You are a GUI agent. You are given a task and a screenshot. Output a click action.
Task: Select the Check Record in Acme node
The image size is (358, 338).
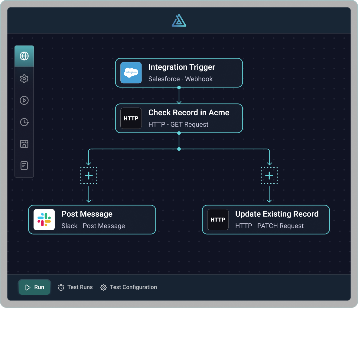[179, 118]
